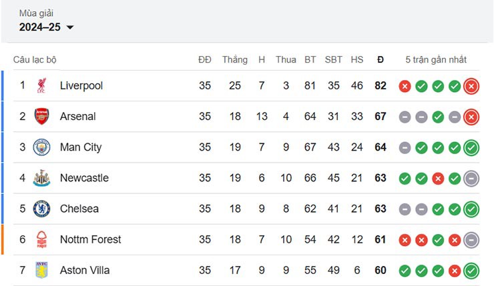Open the Aston Villa team link
This screenshot has width=494, height=286.
pyautogui.click(x=85, y=270)
